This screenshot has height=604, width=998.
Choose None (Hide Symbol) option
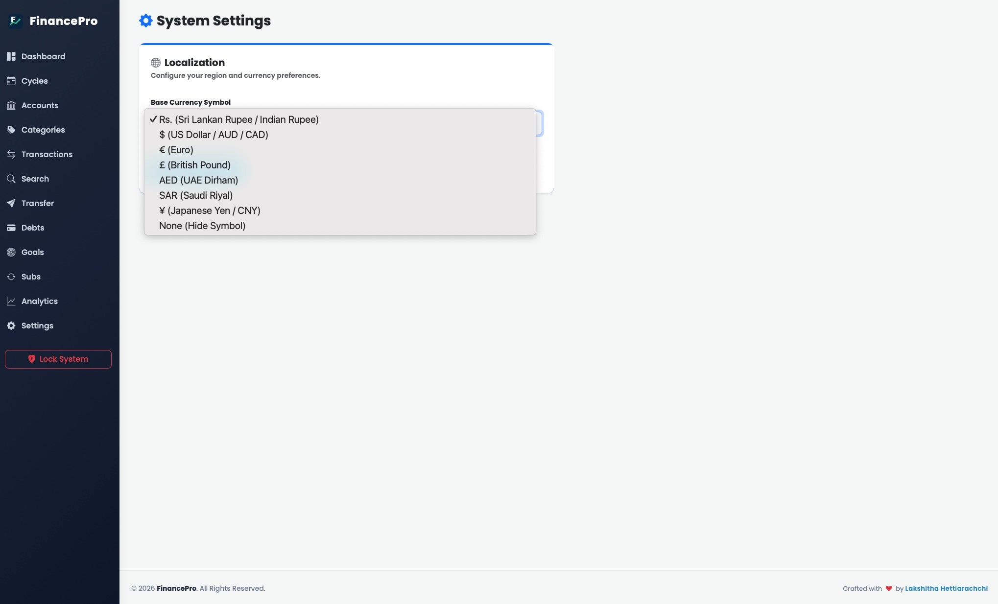pyautogui.click(x=340, y=226)
